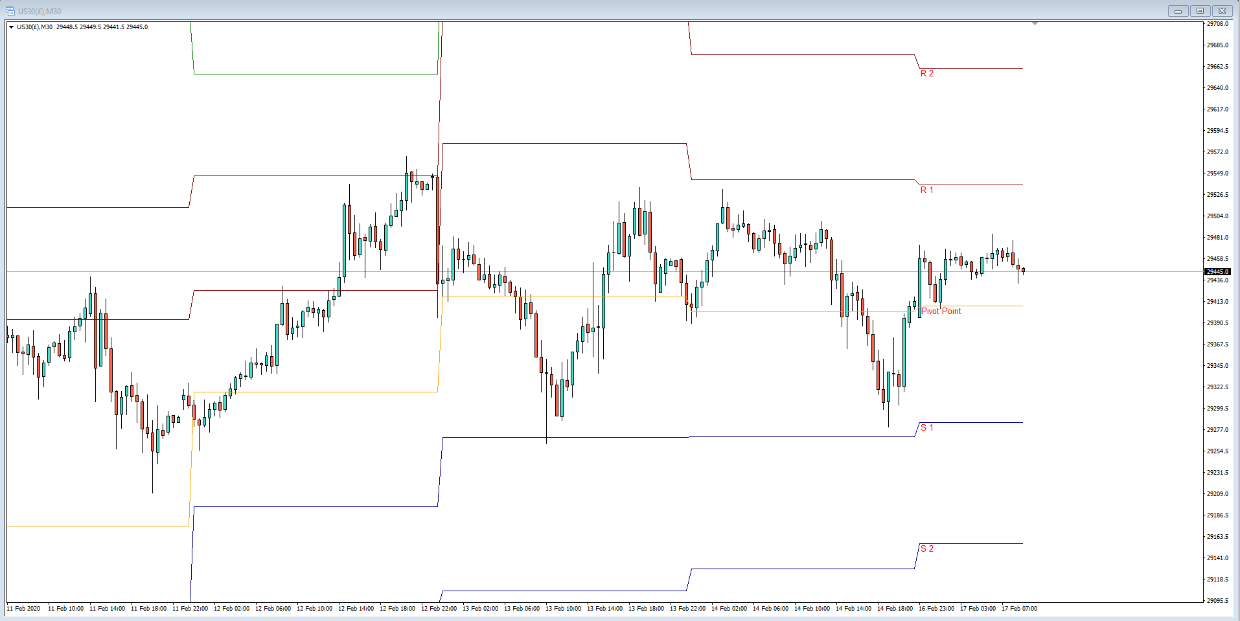Click the 12 Feb 18:00 time label

pyautogui.click(x=398, y=609)
